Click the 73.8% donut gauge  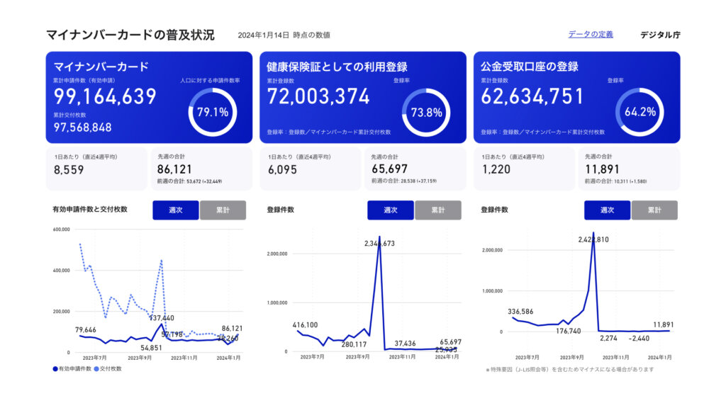point(426,112)
